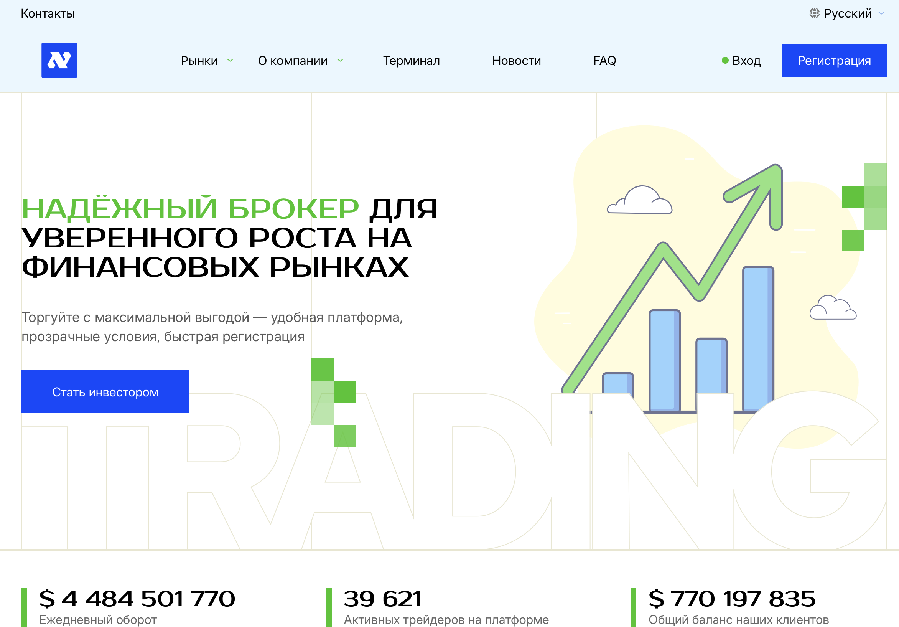899x627 pixels.
Task: Click the $ 4 484 501 770 turnover figure
Action: [x=137, y=598]
